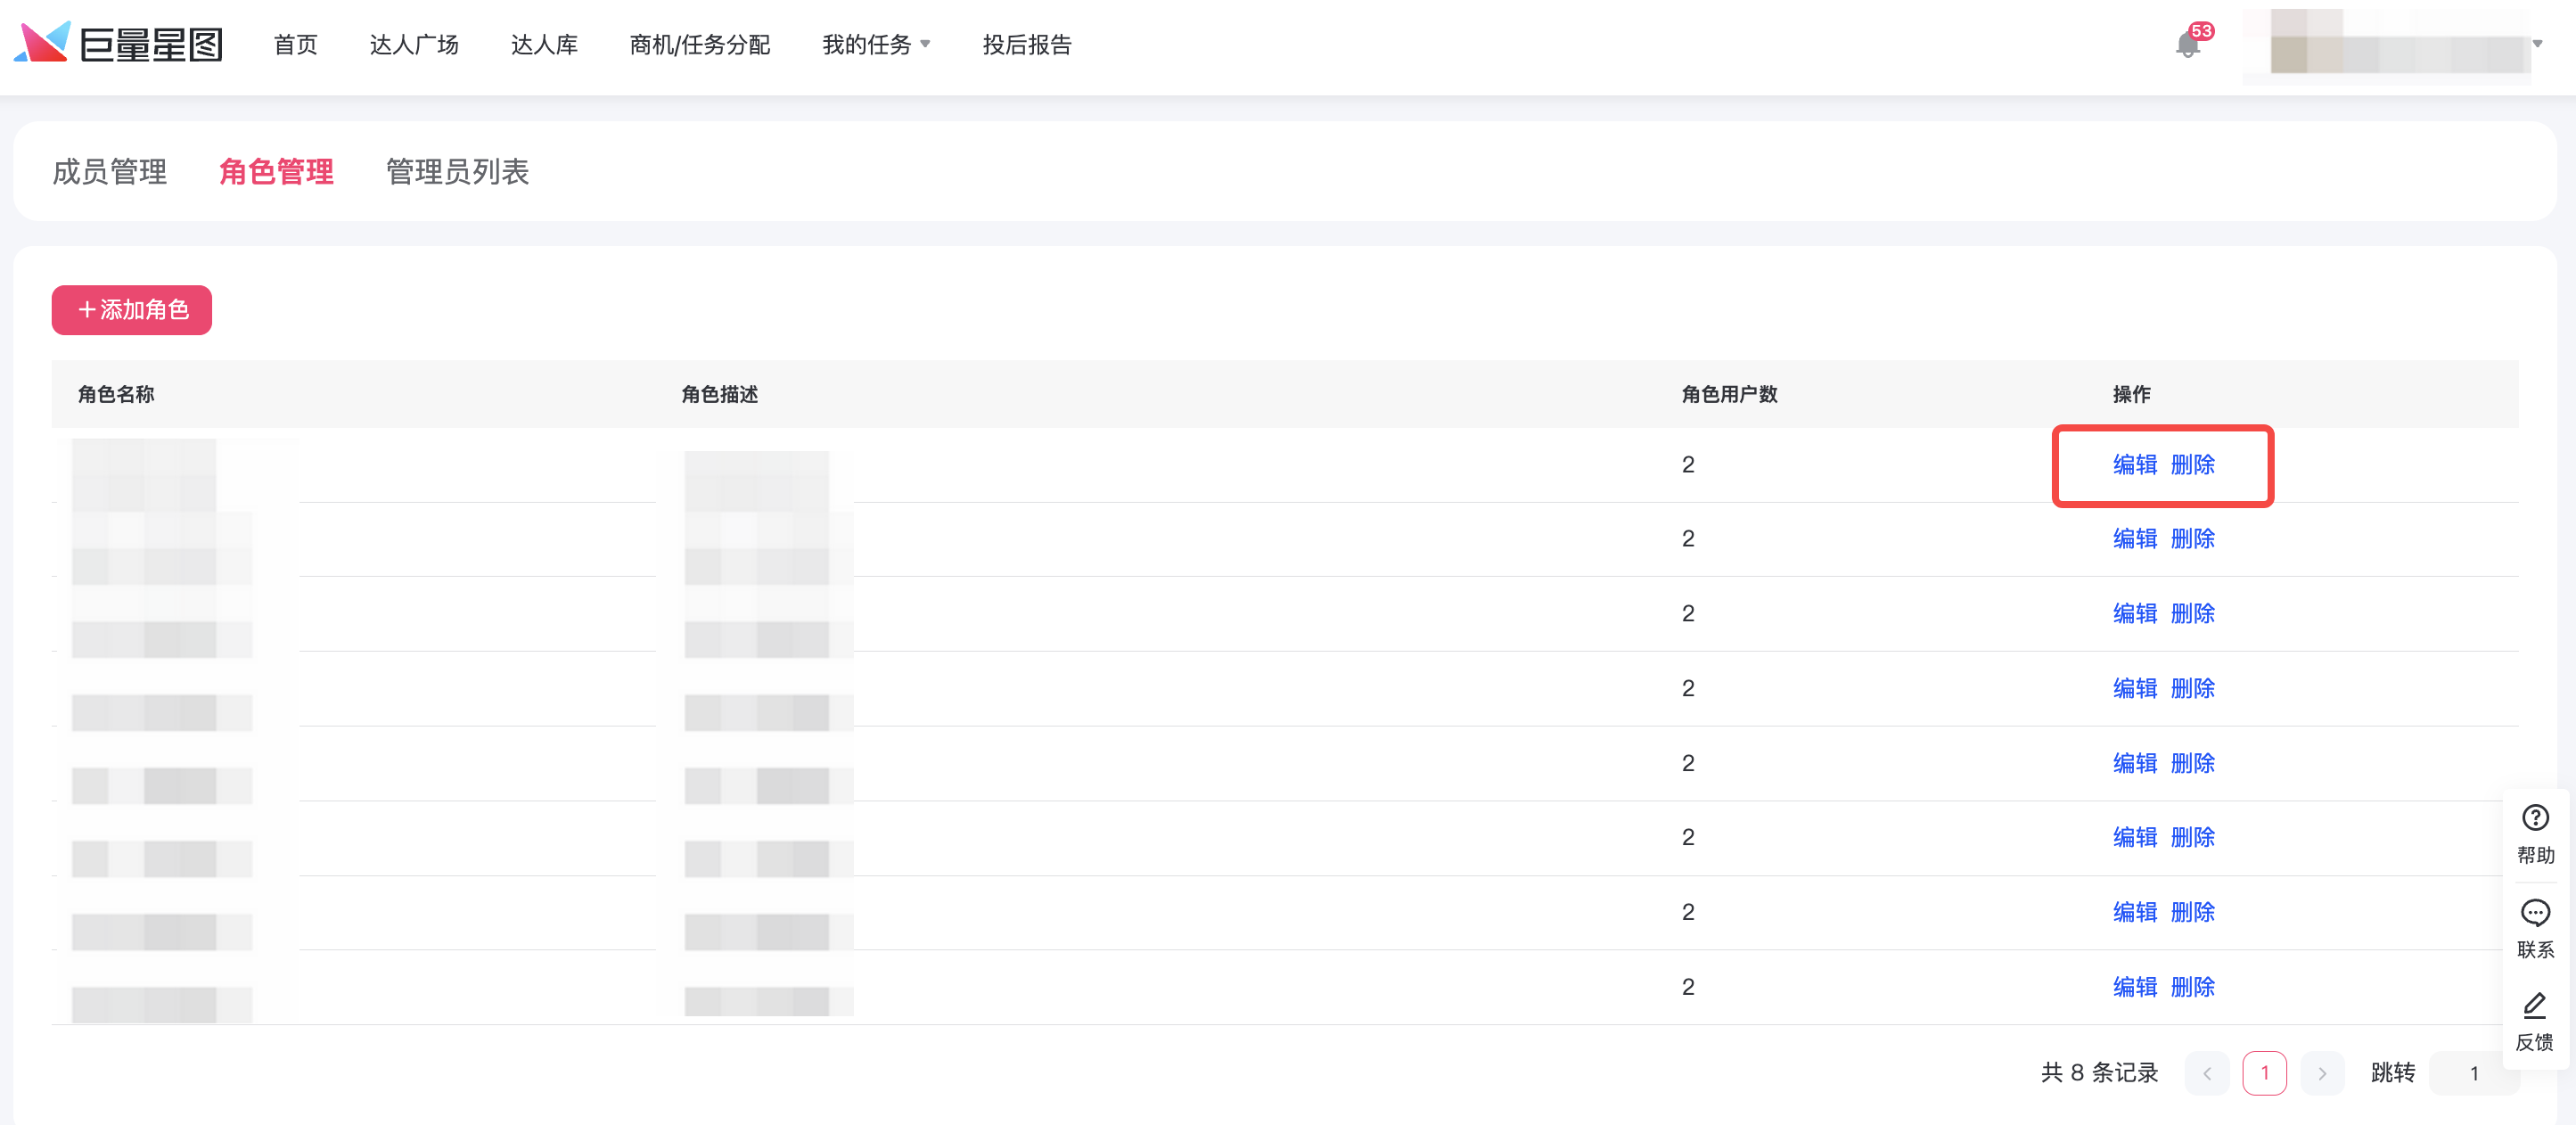Expand the account dropdown arrow at top right
The height and width of the screenshot is (1125, 2576).
(2536, 44)
